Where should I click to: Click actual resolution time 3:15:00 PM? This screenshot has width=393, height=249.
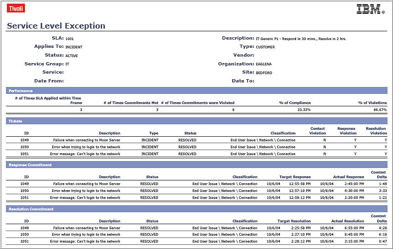coord(354,242)
